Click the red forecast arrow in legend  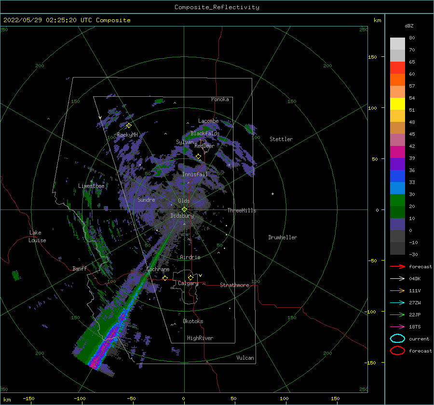[397, 266]
